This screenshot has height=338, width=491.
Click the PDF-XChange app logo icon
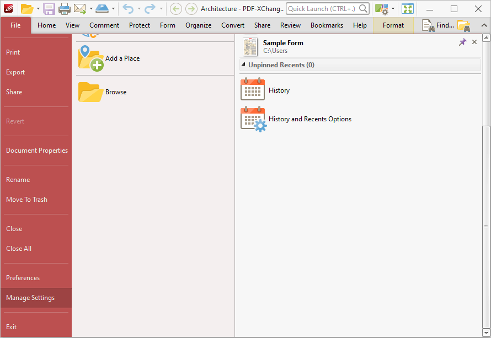8,8
